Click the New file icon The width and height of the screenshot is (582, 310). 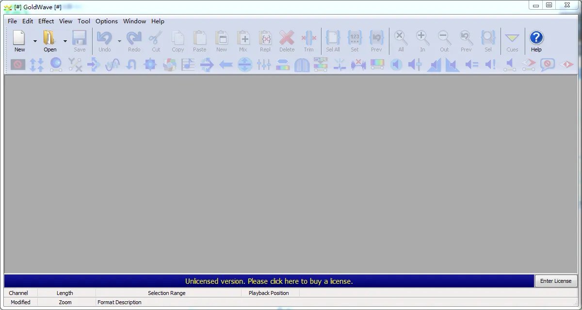point(19,38)
